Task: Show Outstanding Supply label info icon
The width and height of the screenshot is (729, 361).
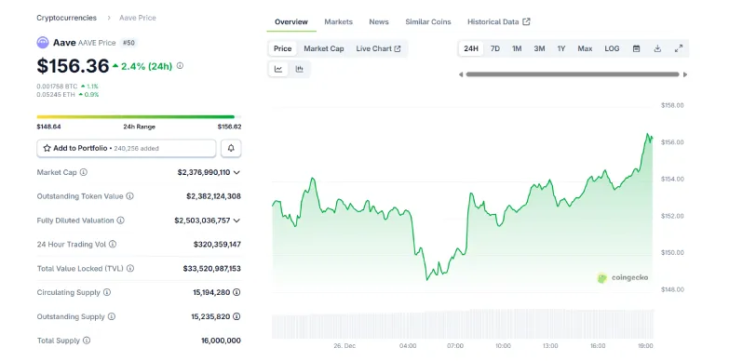Action: tap(112, 317)
